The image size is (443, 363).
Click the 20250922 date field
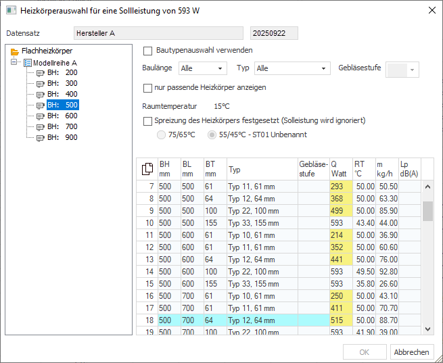(274, 33)
